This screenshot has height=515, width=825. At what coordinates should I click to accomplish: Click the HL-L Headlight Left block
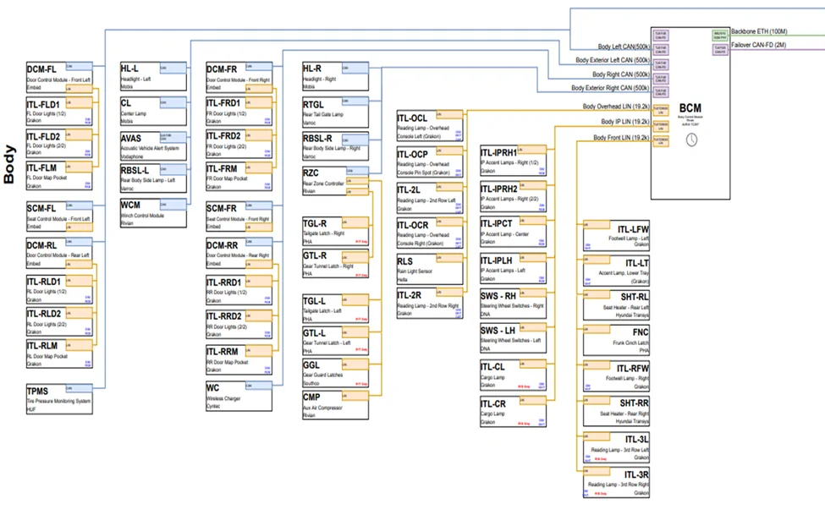pos(153,76)
